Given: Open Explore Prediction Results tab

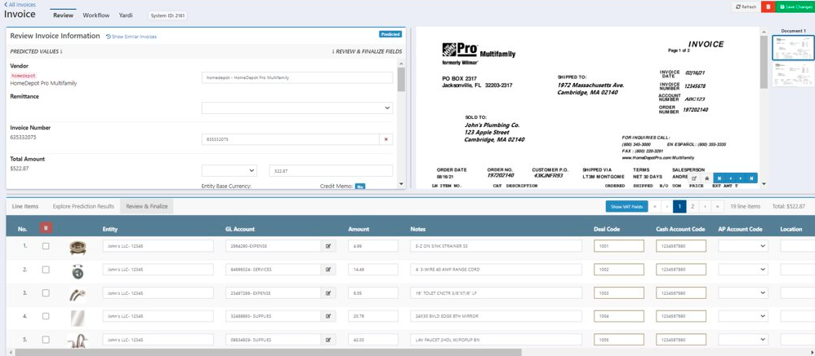Looking at the screenshot, I should point(83,206).
